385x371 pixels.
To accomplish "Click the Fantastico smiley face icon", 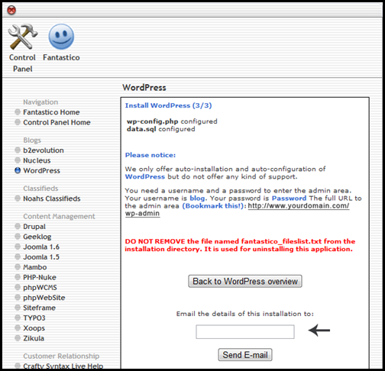I will (x=61, y=37).
